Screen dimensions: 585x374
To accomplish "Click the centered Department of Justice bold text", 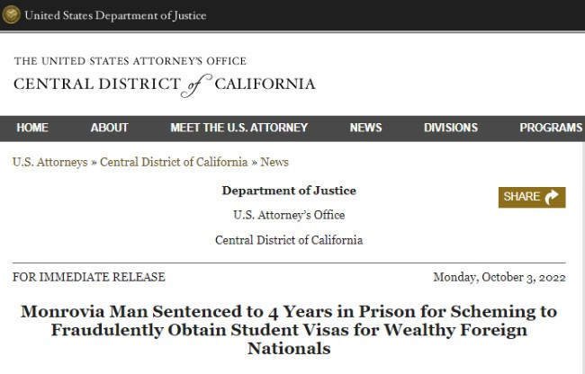I will [289, 191].
